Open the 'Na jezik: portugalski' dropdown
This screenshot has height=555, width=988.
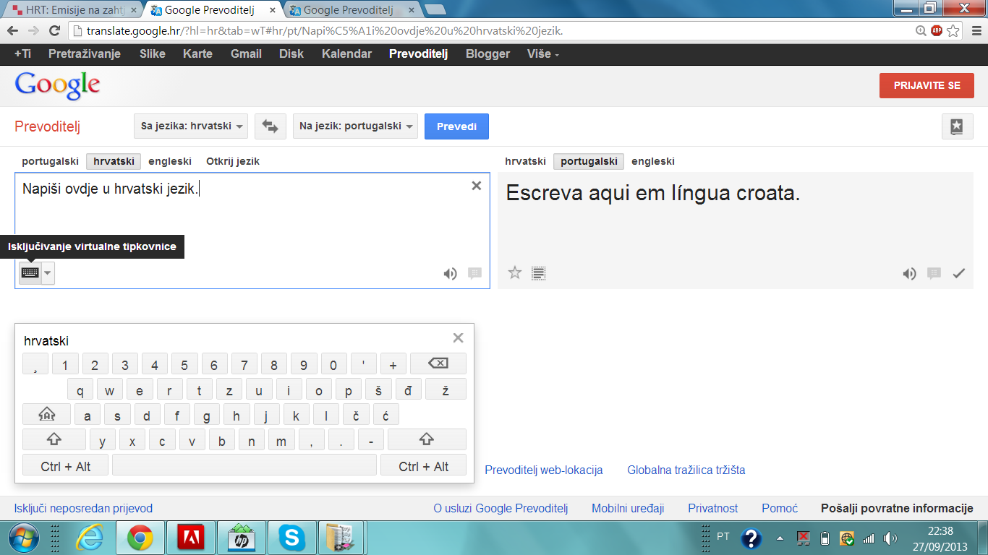click(x=356, y=126)
